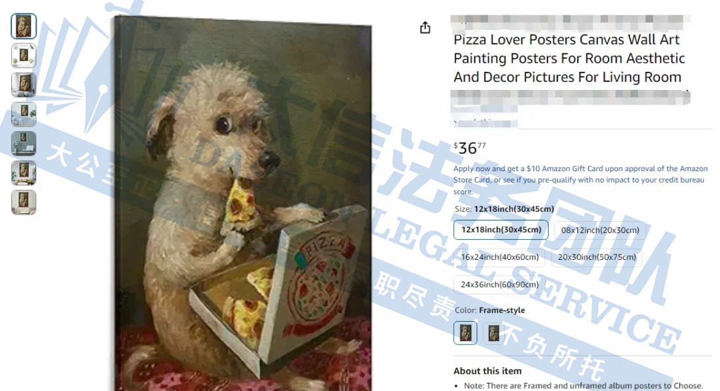Screen dimensions: 720x391
Task: Choose the 24x36inch(60x90cm) size option
Action: pos(499,284)
